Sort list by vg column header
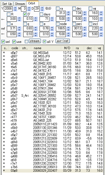 (99, 48)
